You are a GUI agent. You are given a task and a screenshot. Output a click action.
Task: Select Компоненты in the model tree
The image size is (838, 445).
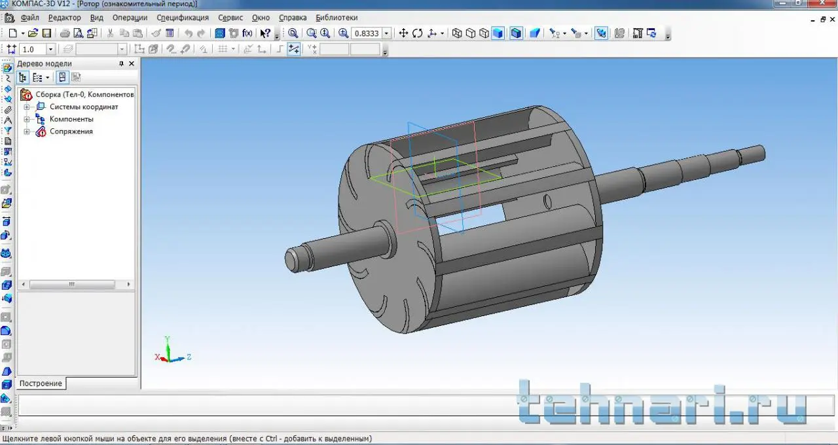tap(71, 119)
